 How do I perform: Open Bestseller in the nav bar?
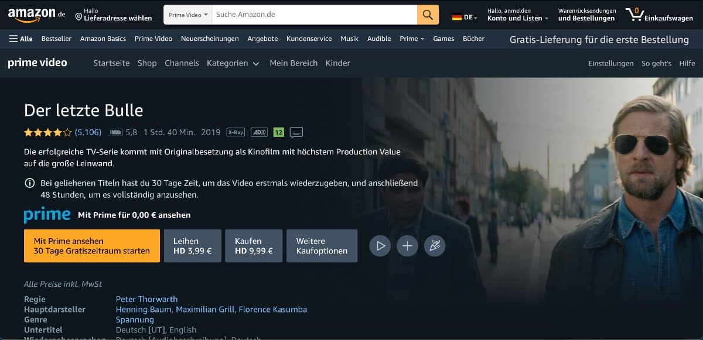[56, 39]
